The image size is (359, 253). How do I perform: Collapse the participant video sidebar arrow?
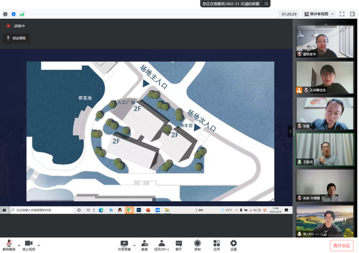[290, 131]
